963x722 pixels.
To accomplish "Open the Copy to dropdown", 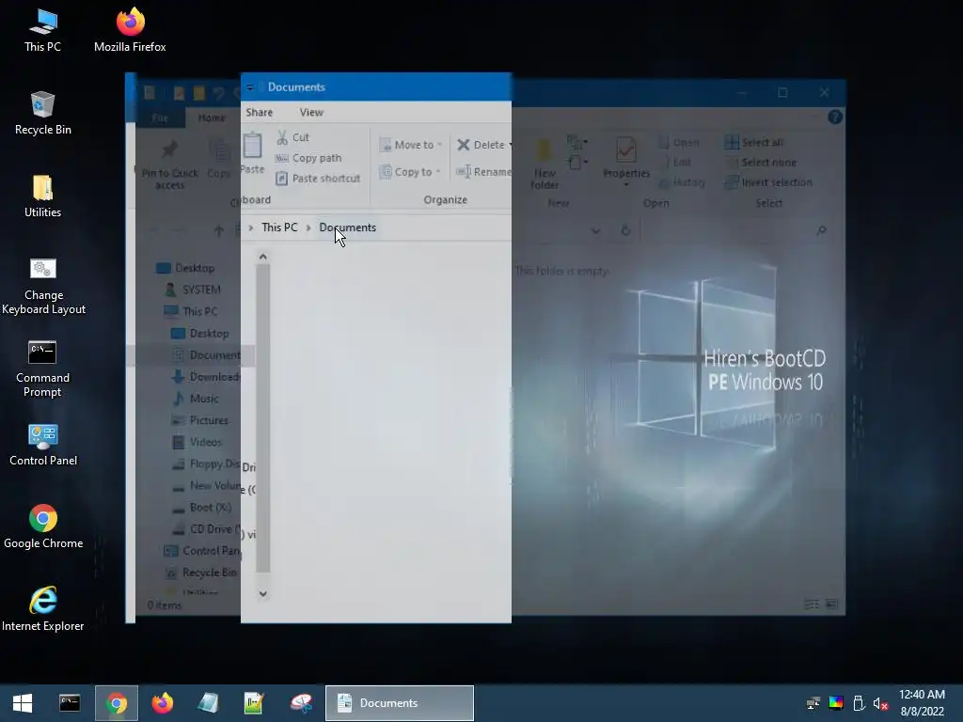I will click(410, 172).
